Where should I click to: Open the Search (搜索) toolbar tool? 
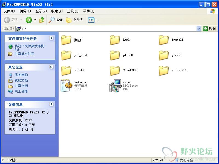(56, 20)
